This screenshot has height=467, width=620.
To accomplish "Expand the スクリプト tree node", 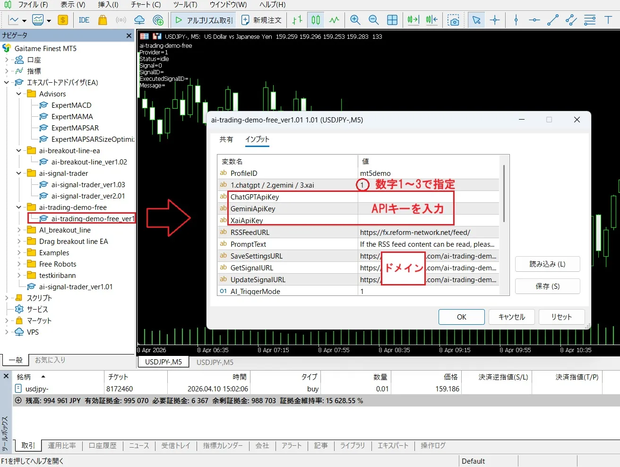I will 7,298.
